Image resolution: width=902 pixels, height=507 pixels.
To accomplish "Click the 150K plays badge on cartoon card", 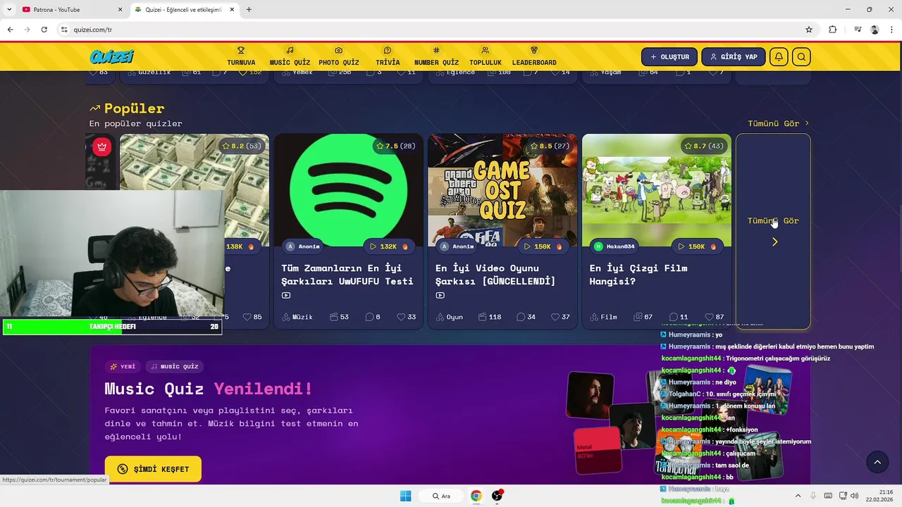I will point(697,246).
